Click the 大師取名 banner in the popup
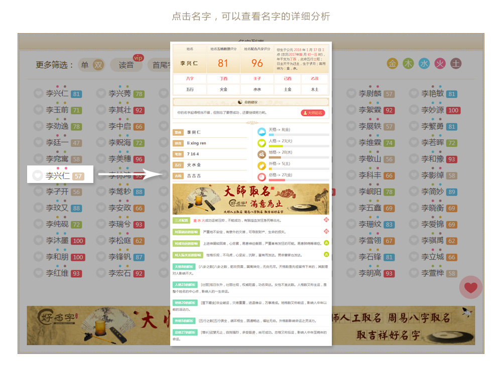The image size is (502, 370). 250,199
